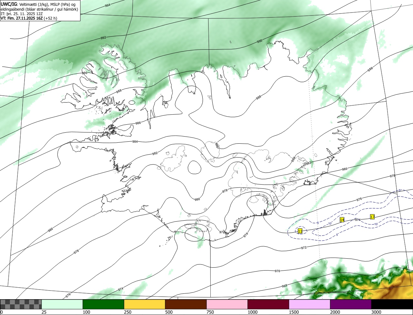Click the 970 isobar label

coord(277,271)
